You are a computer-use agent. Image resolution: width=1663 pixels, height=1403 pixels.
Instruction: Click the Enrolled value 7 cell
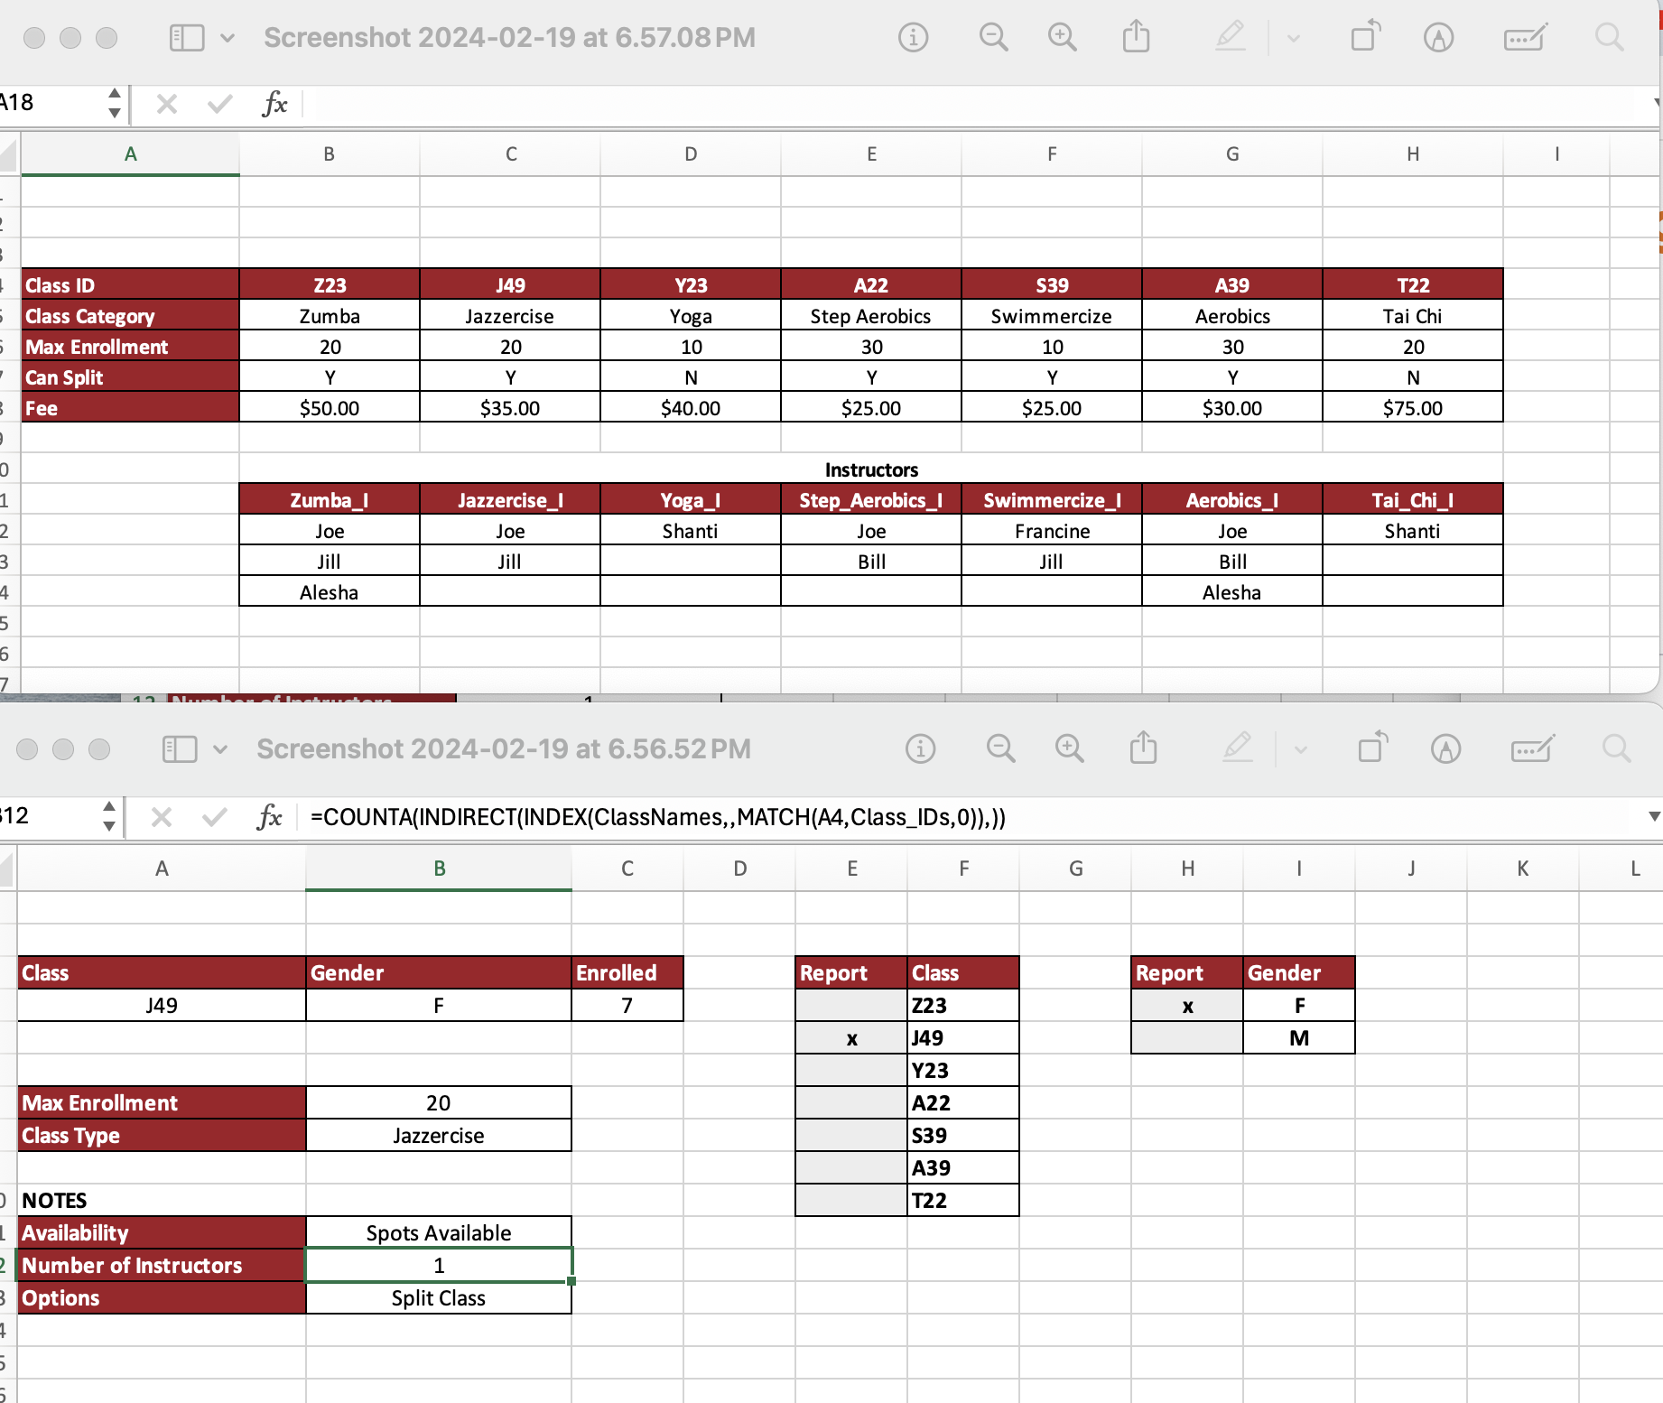point(627,1006)
